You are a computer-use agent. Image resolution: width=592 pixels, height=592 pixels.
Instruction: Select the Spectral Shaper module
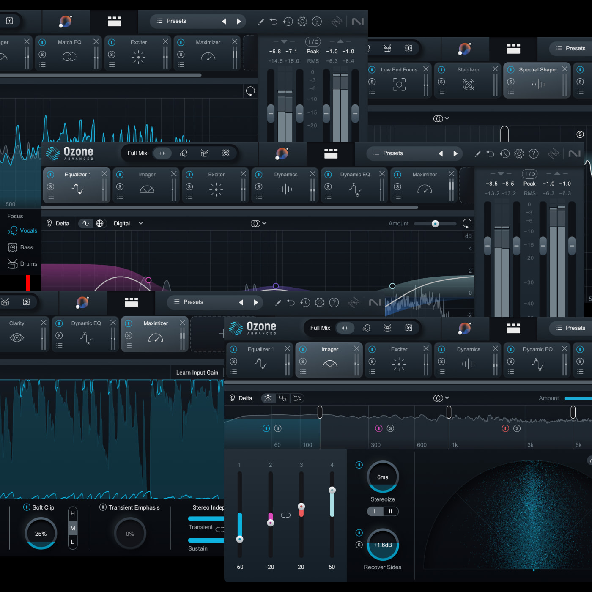[537, 80]
